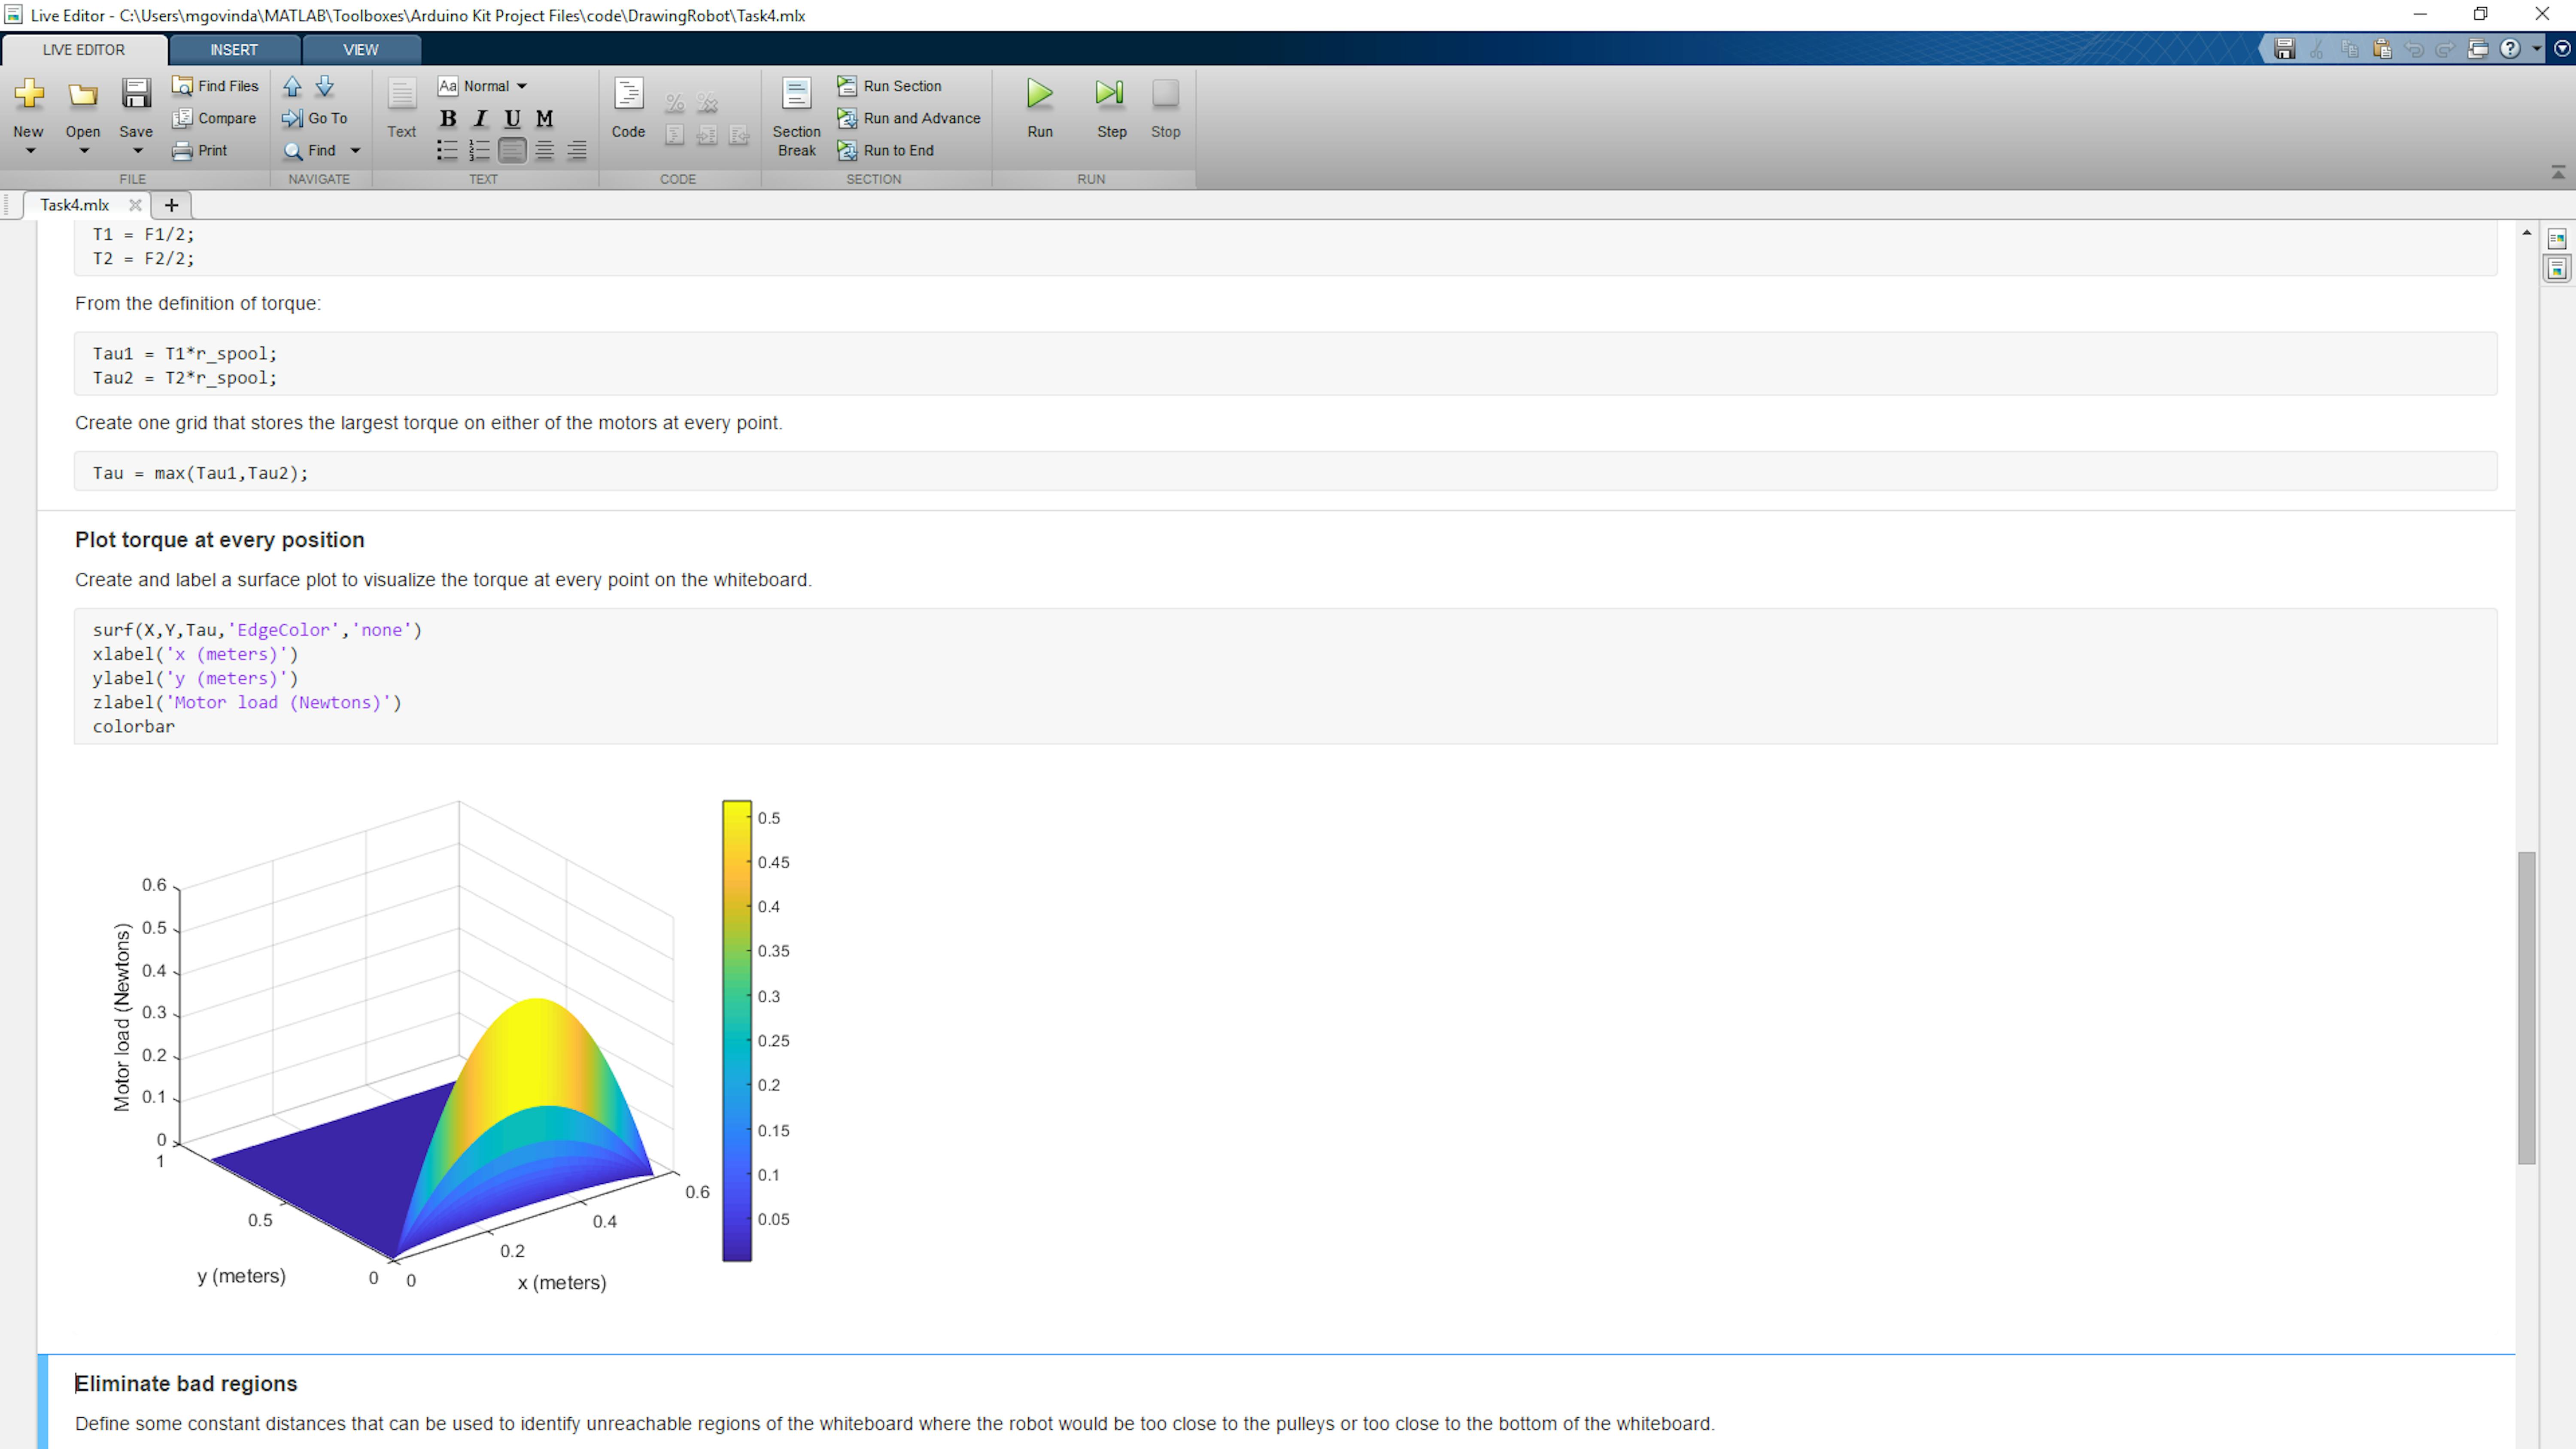The width and height of the screenshot is (2576, 1449).
Task: Open dropdown arrow beside Help icon
Action: 2536,49
